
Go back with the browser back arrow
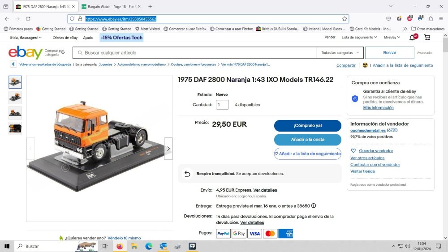pos(7,19)
